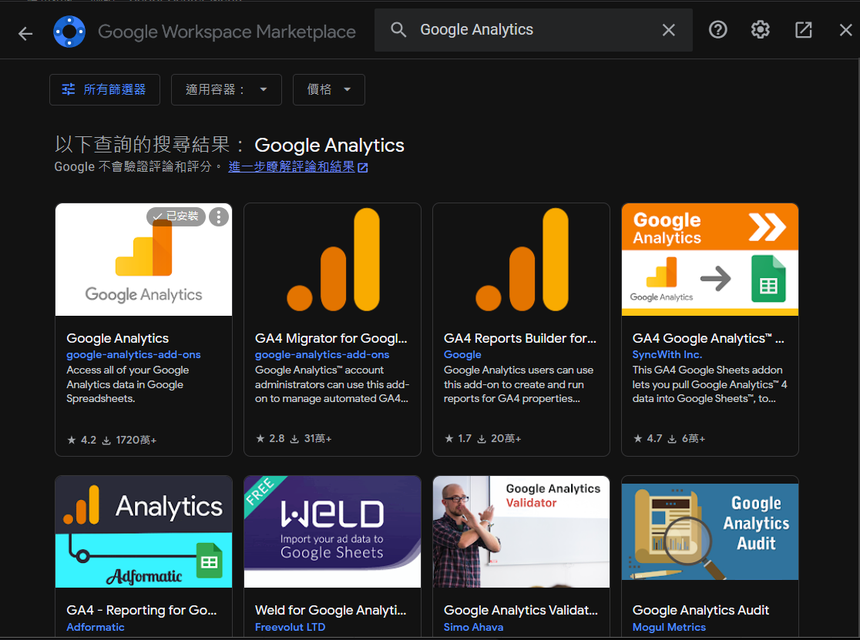Click the 所有篩選器 filter button
The height and width of the screenshot is (640, 860).
pos(105,89)
